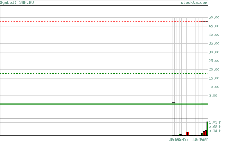Click the Symbol: SHM.AU title text
This screenshot has height=141, width=227.
(17, 2)
